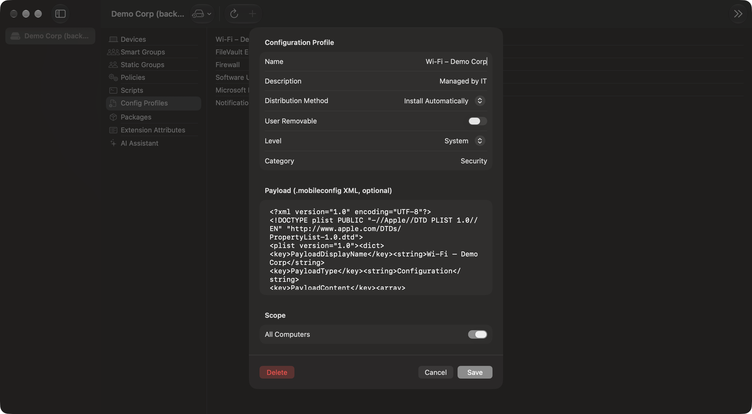
Task: Open Level dropdown set to System
Action: pyautogui.click(x=465, y=141)
